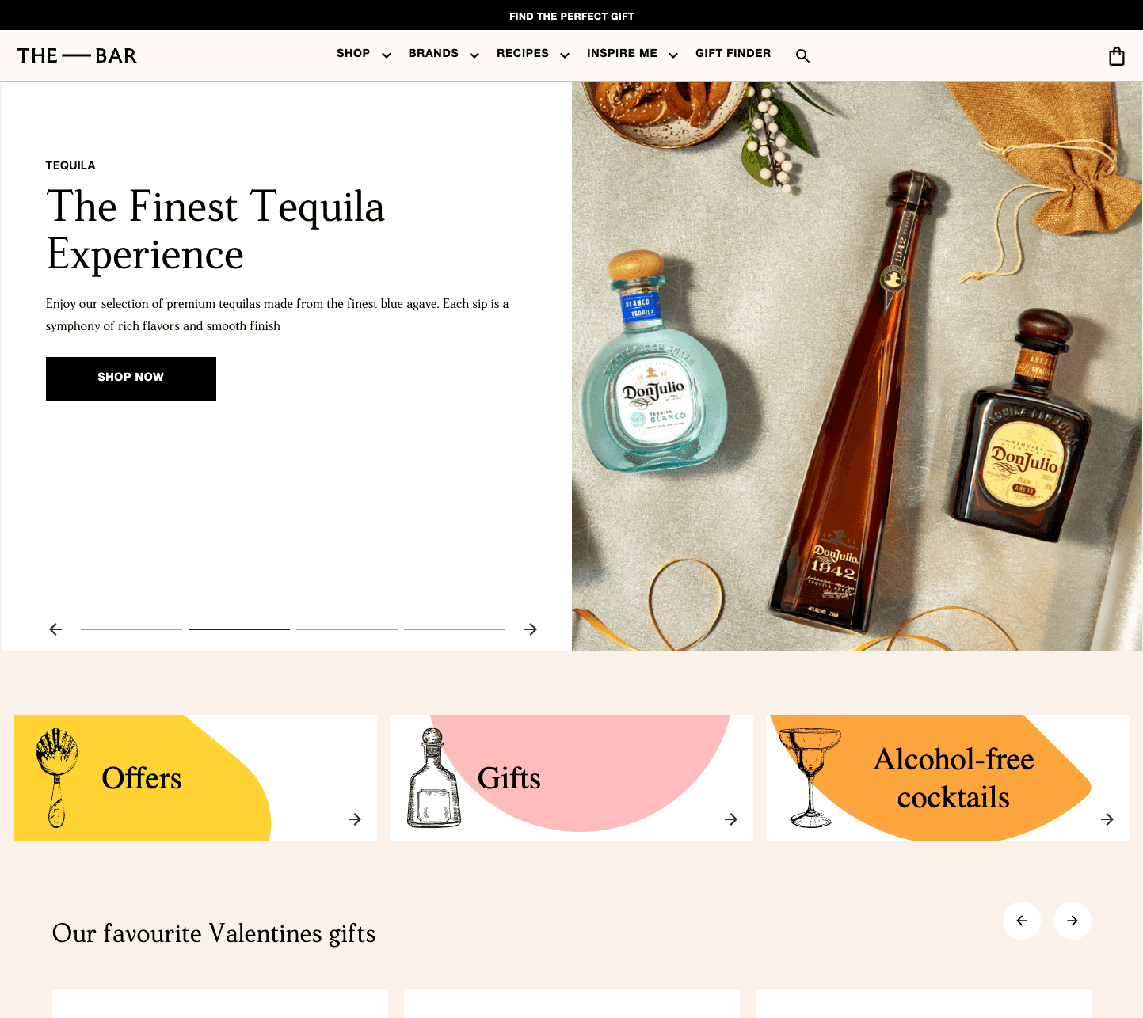Click the hero carousel previous arrow
Image resolution: width=1143 pixels, height=1018 pixels.
coord(55,629)
